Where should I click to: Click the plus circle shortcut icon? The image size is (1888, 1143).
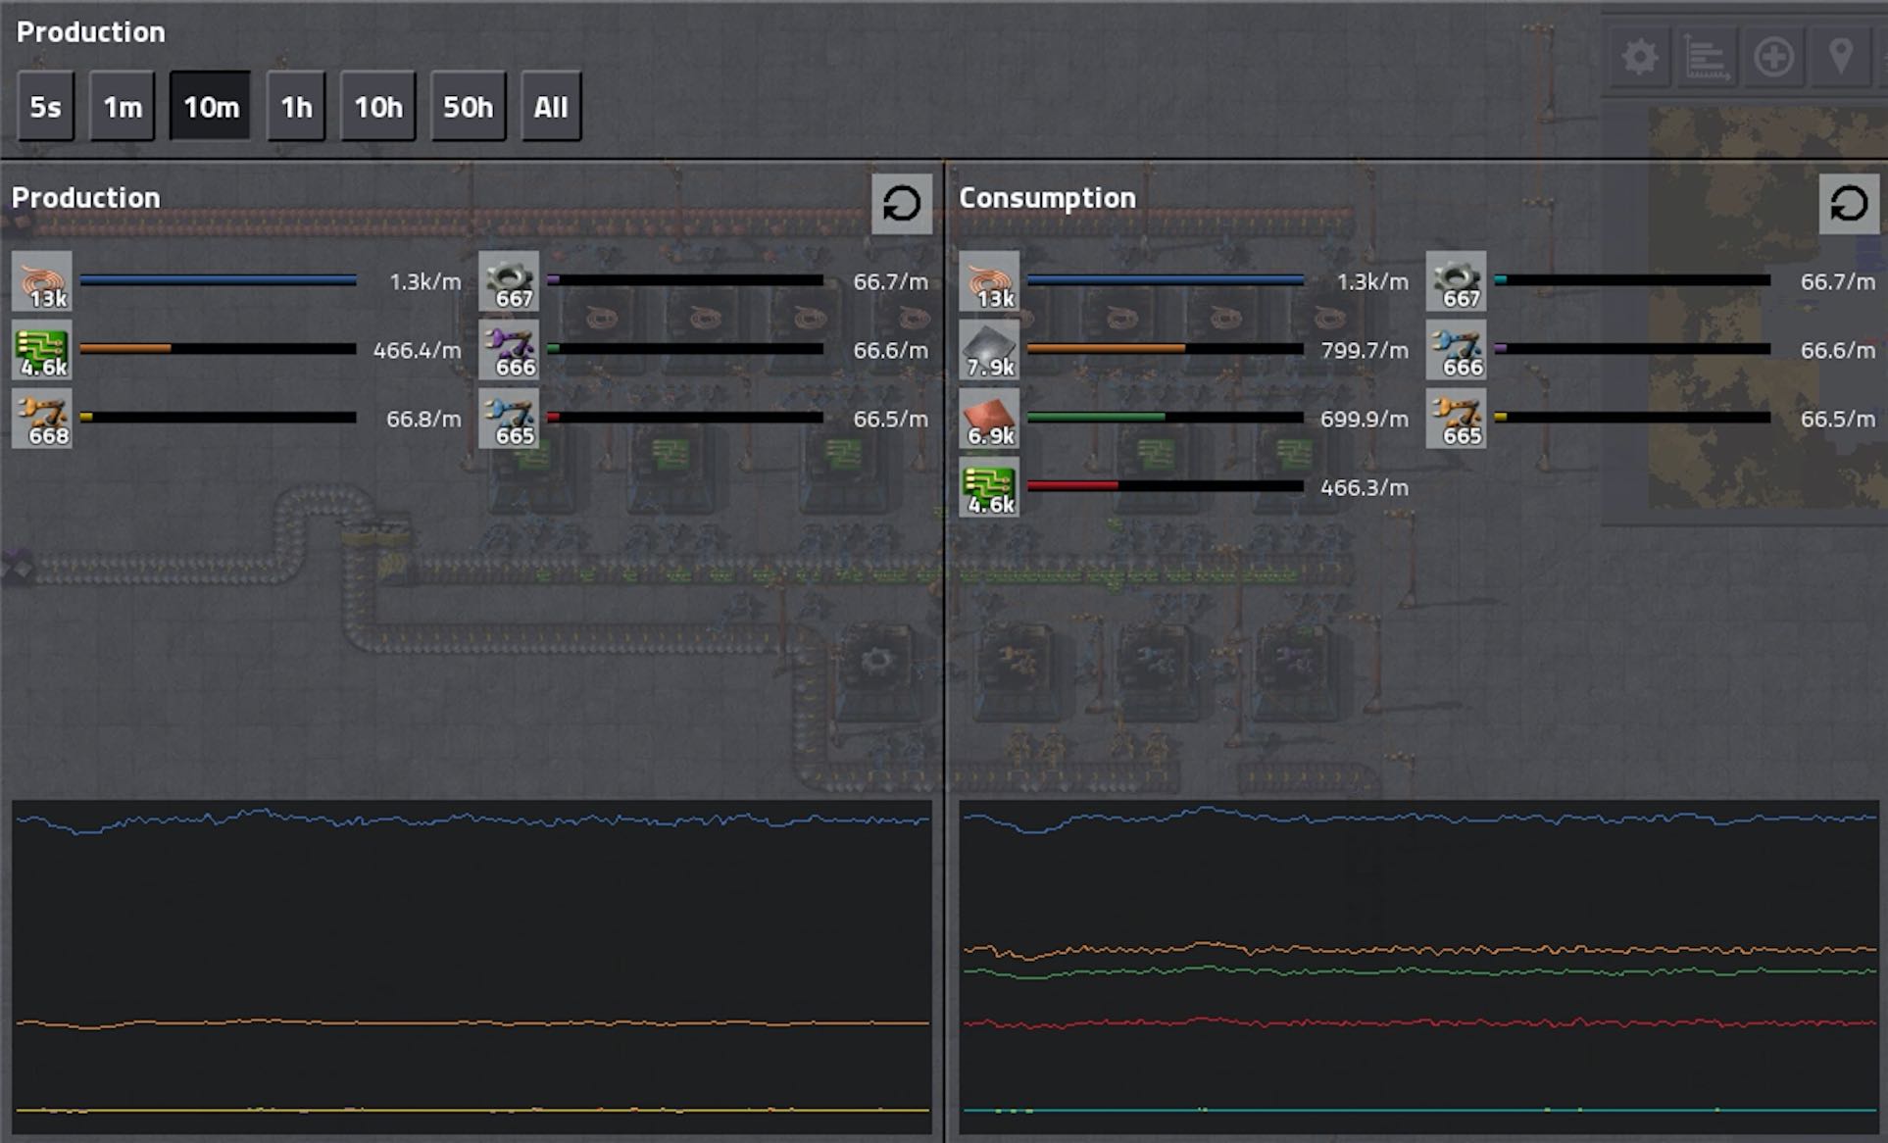click(x=1773, y=57)
